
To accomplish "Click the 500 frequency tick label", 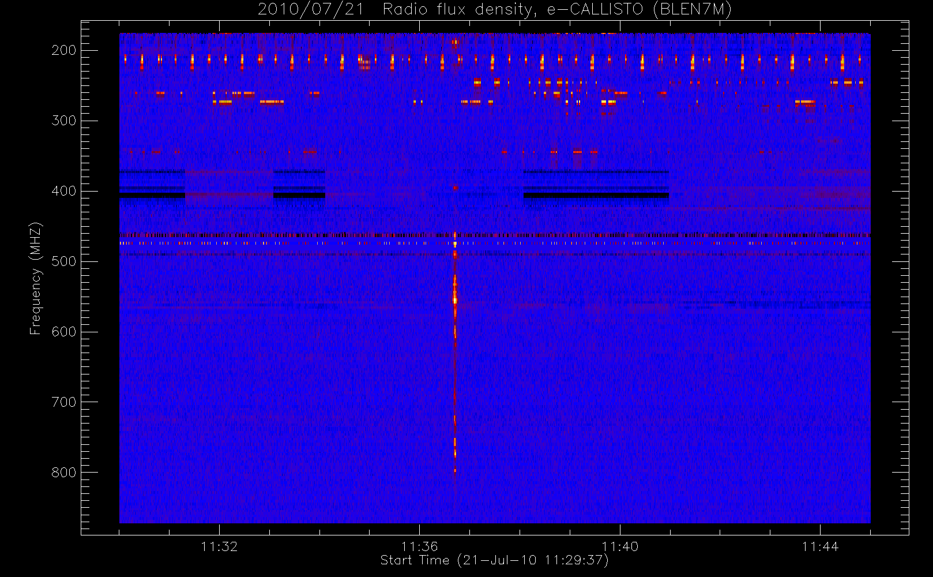I will coord(64,261).
